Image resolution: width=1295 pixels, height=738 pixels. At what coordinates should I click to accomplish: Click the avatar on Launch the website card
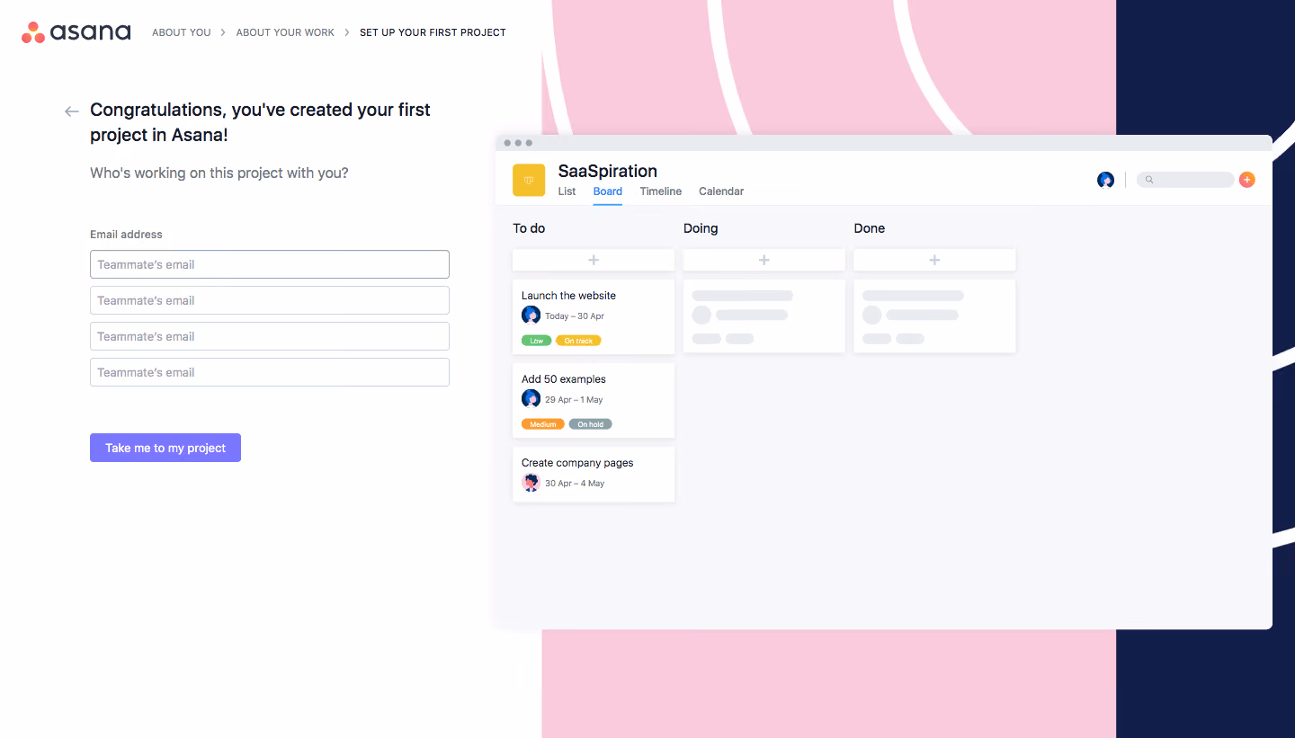(x=531, y=315)
